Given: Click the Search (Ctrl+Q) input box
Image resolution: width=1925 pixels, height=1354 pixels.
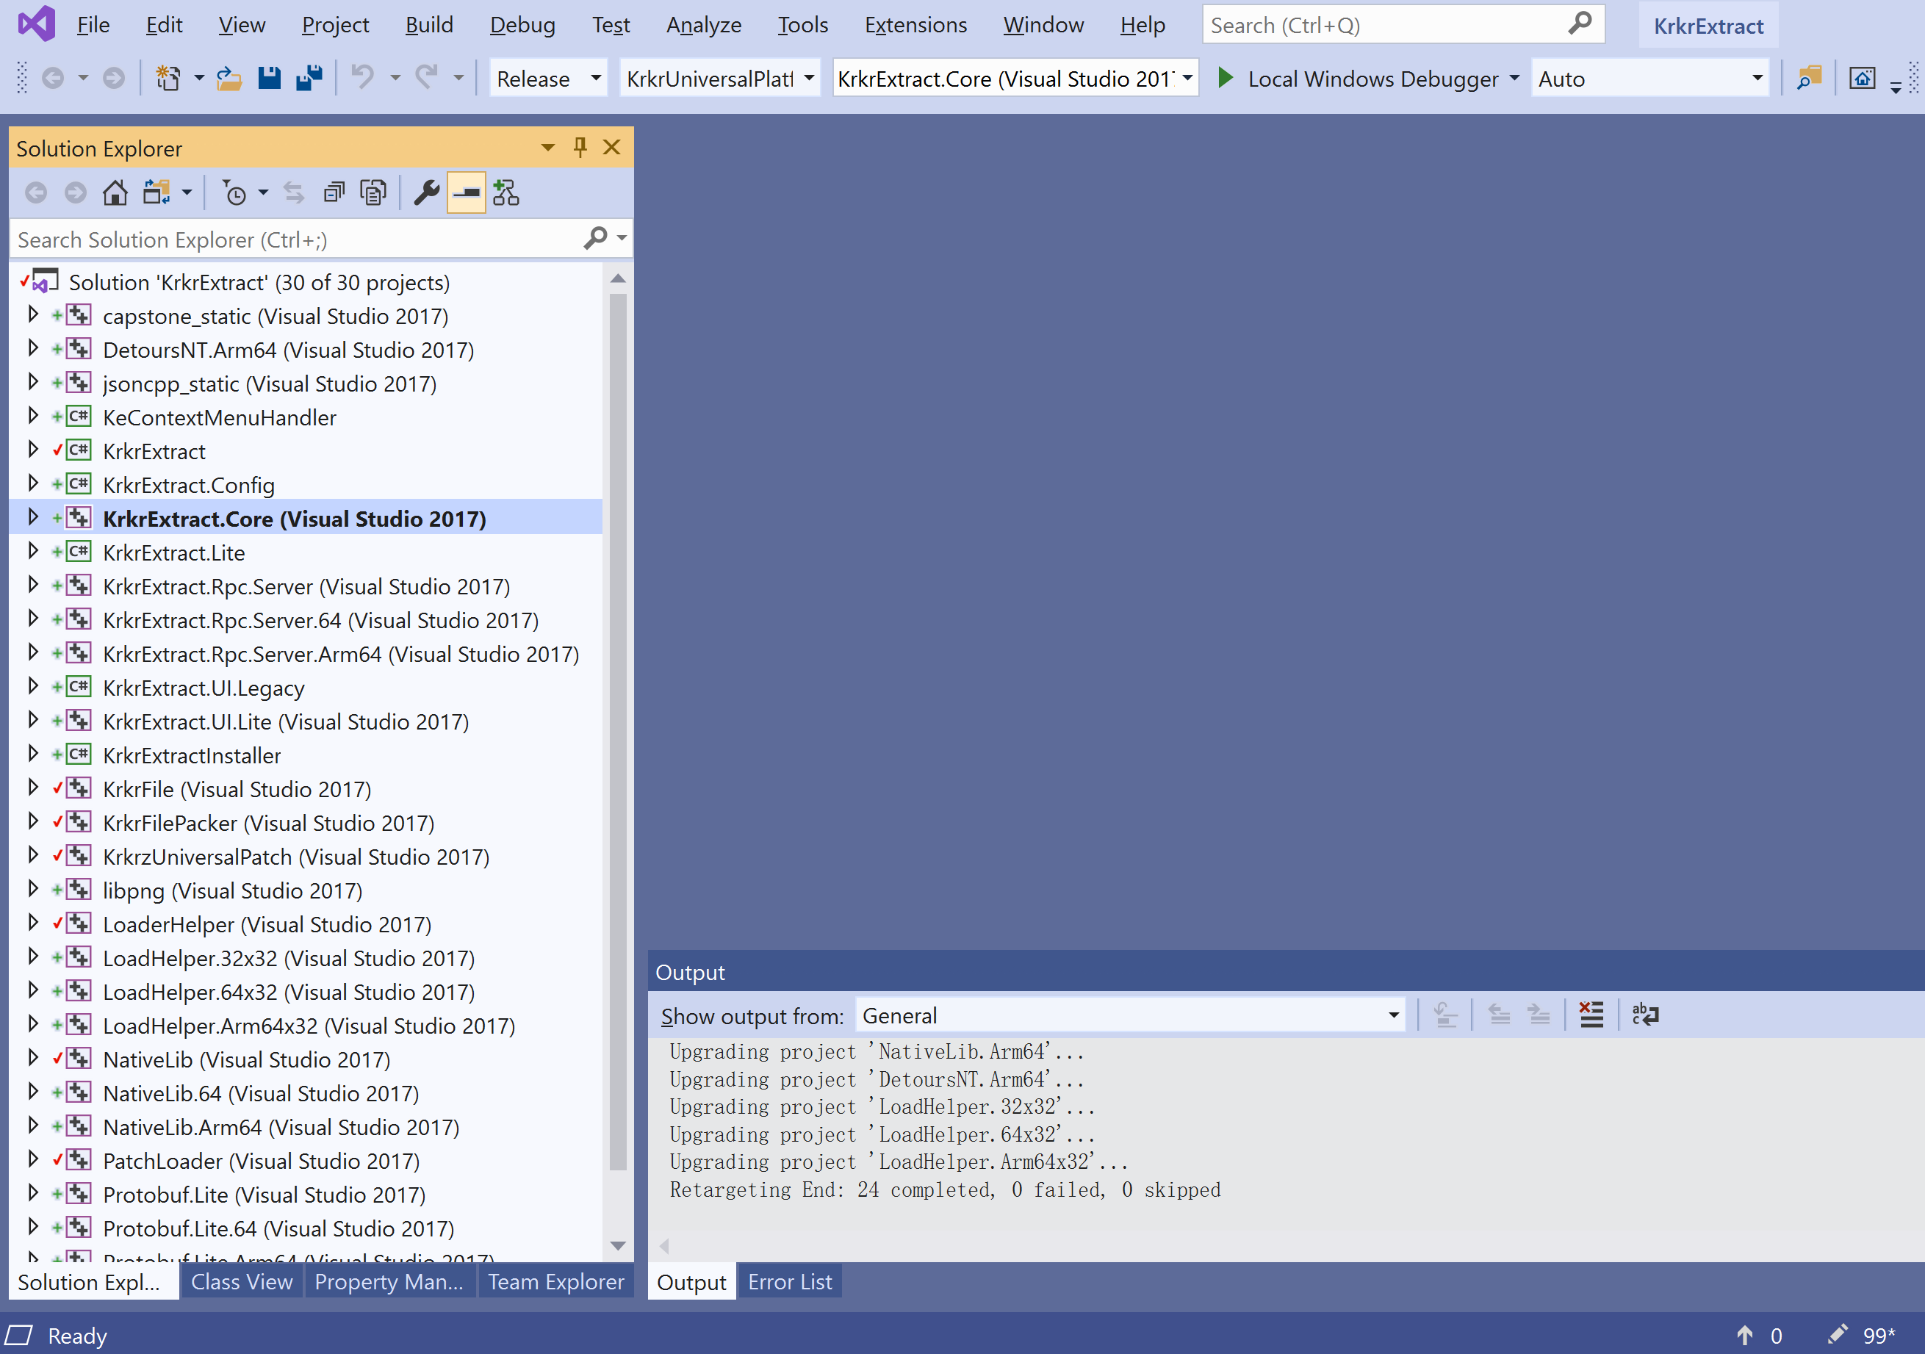Looking at the screenshot, I should [x=1385, y=25].
